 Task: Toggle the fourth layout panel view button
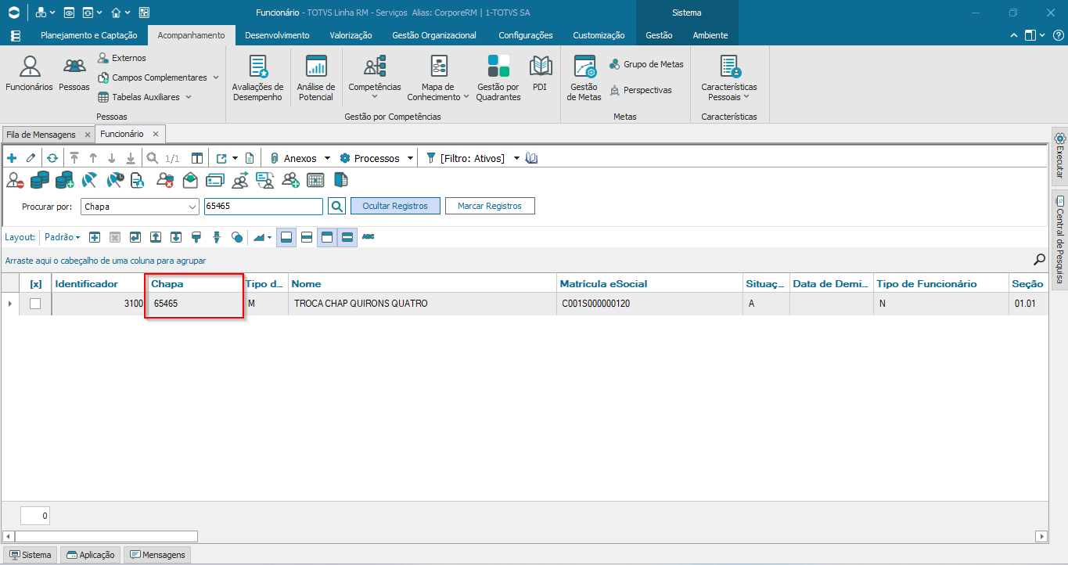[347, 237]
